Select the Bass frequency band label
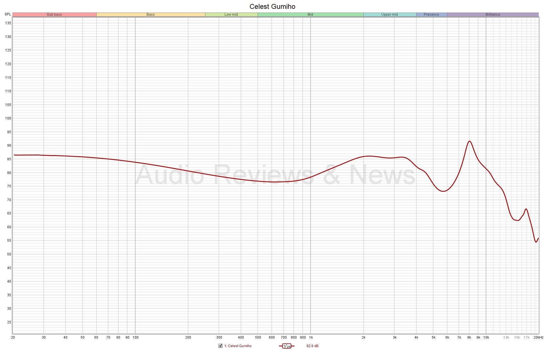The image size is (545, 350). click(x=151, y=15)
